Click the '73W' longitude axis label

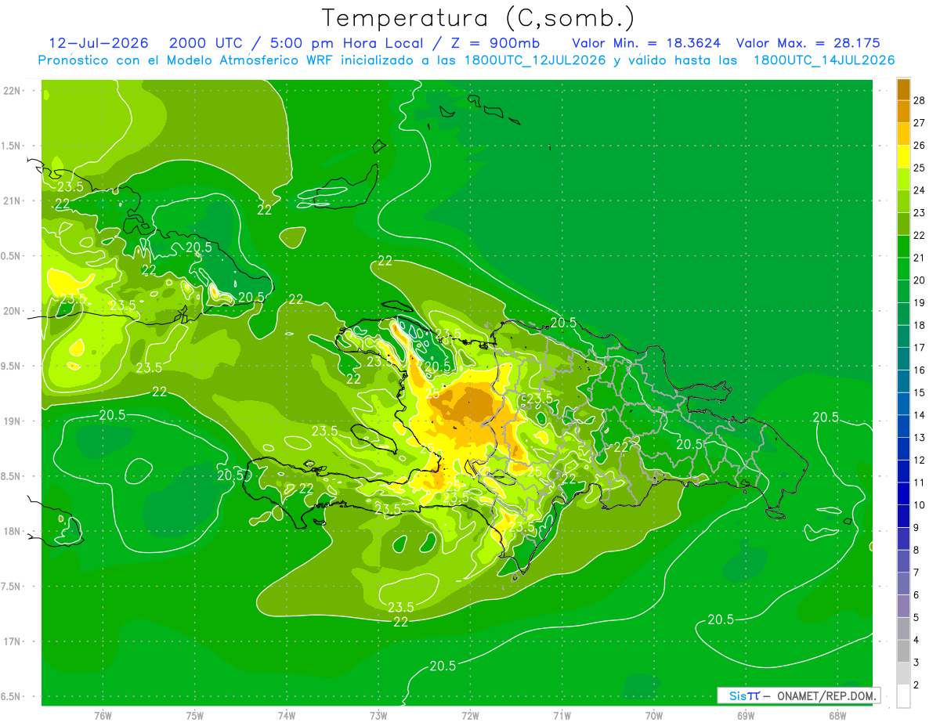pos(378,716)
